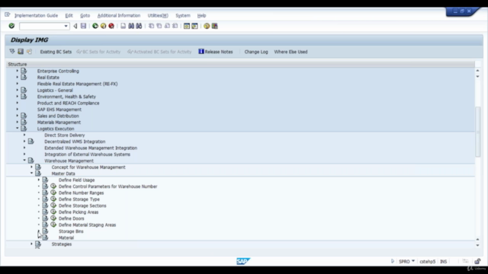Viewport: 488px width, 274px height.
Task: Open the Implementation Guide menu
Action: 36,15
